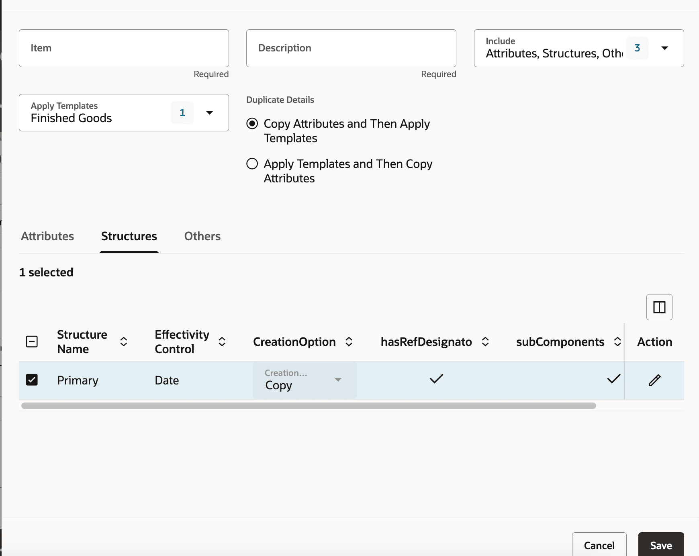Image resolution: width=699 pixels, height=556 pixels.
Task: Open the Include dropdown
Action: click(x=665, y=47)
